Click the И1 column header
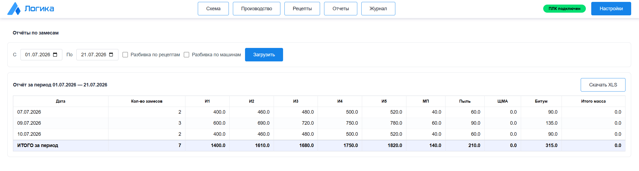Viewport: 639px width, 171px height. (207, 101)
